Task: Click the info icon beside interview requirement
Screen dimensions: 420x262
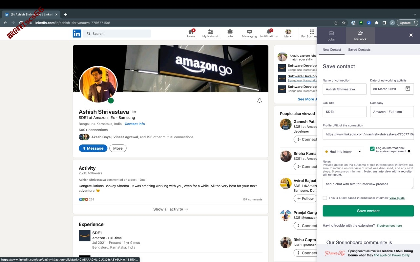Action: [x=409, y=151]
